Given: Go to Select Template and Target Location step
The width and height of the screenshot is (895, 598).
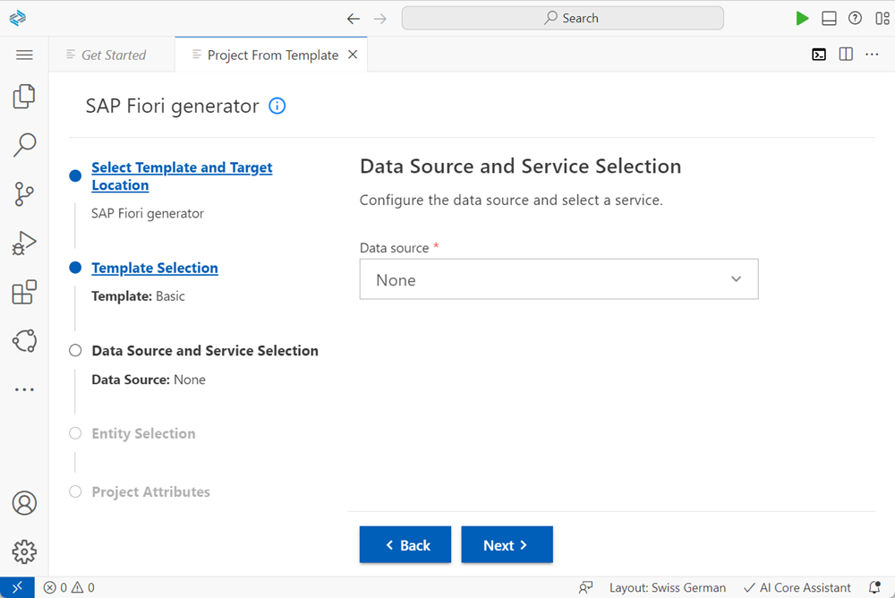Looking at the screenshot, I should [182, 176].
